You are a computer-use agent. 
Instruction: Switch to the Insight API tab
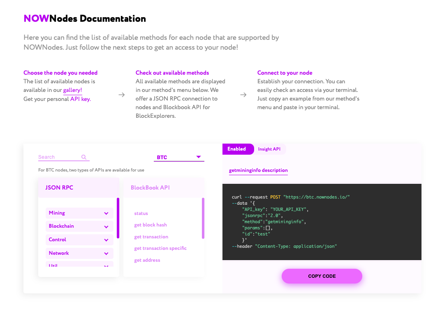269,149
